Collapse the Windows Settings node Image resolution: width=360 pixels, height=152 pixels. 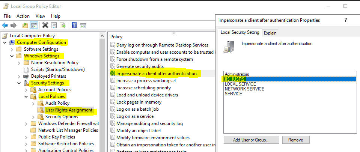(x=12, y=56)
